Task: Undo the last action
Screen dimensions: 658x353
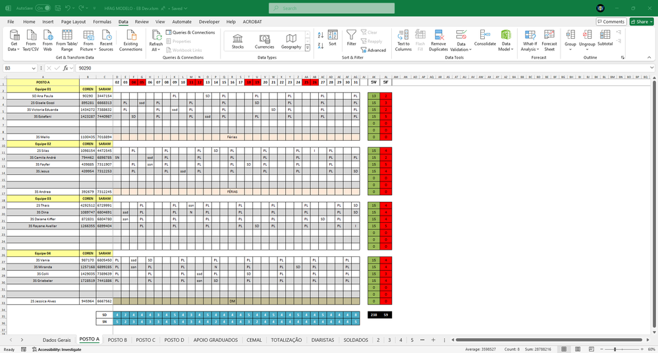Action: [68, 8]
